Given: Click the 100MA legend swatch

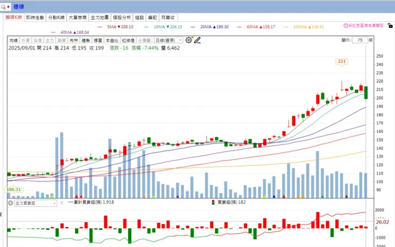Looking at the screenshot, I should [x=286, y=27].
